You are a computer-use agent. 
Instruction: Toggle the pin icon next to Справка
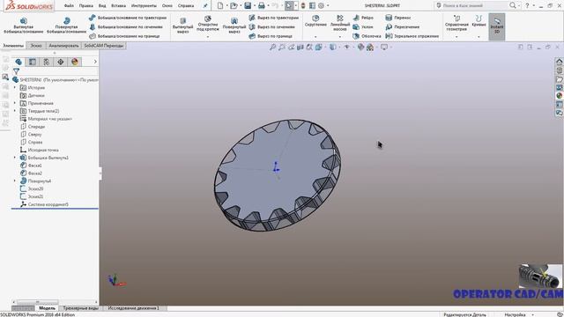[205, 6]
